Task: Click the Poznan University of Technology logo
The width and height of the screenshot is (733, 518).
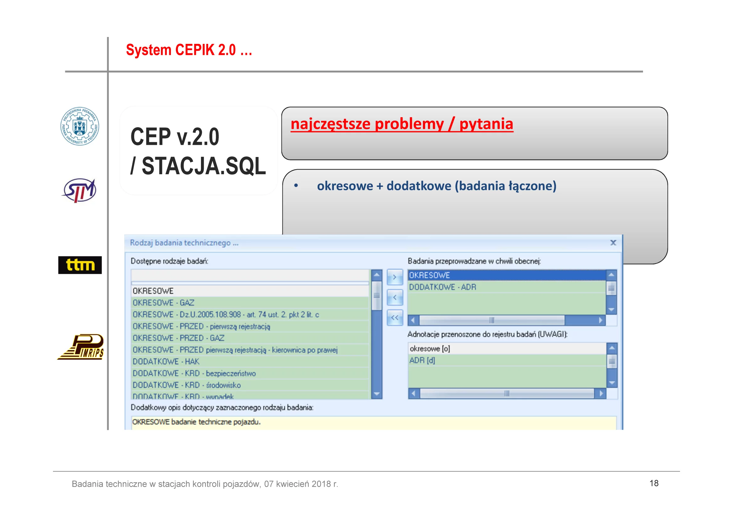Action: click(x=80, y=126)
